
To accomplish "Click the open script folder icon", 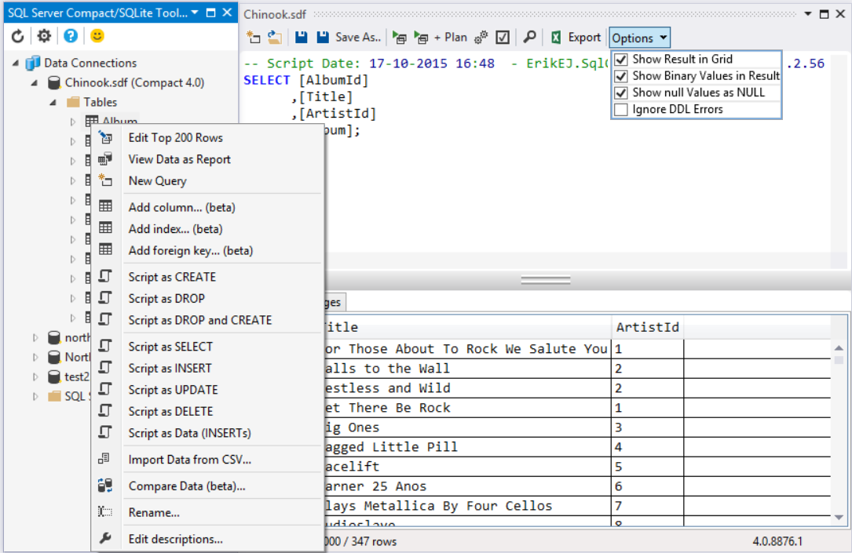I will point(275,38).
